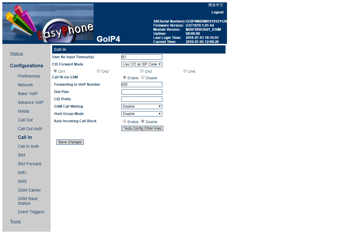The image size is (351, 234).
Task: Enable Auto Incoming Call Block
Action: click(x=125, y=121)
